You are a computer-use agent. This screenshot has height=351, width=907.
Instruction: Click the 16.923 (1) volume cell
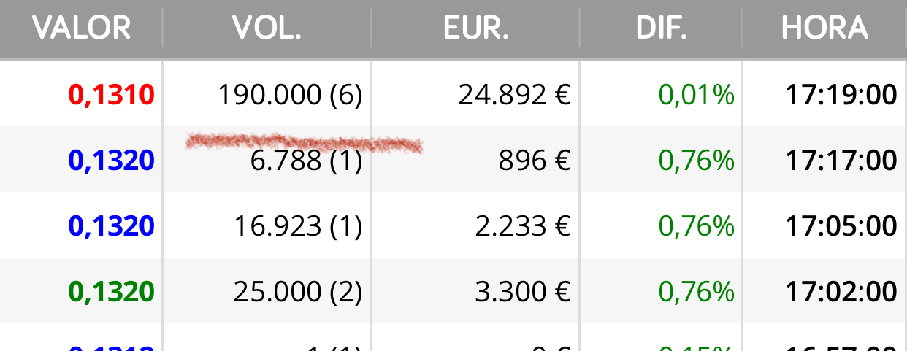299,226
